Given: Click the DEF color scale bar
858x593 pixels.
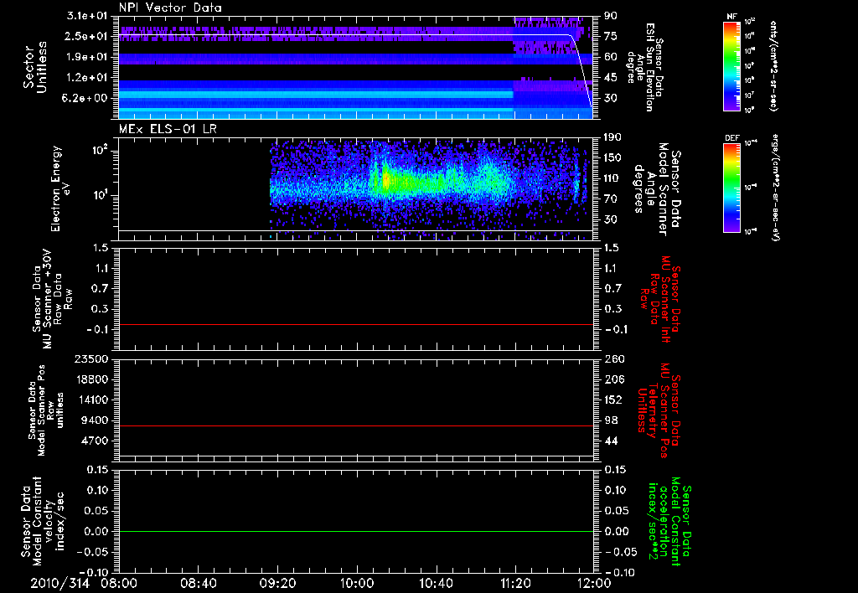Looking at the screenshot, I should coord(731,188).
